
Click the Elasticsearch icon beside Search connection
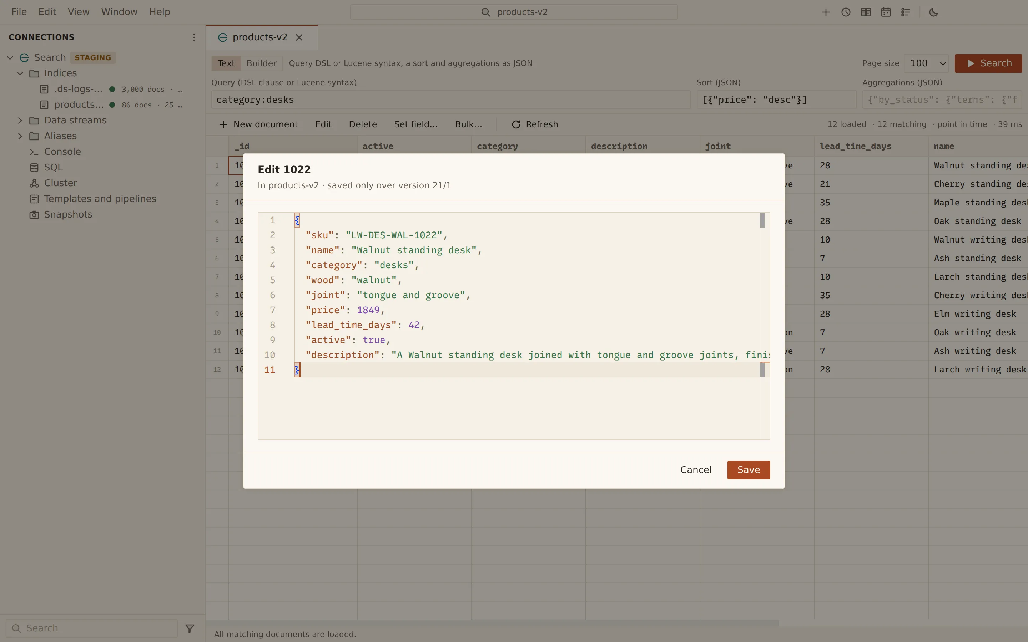[x=24, y=58]
